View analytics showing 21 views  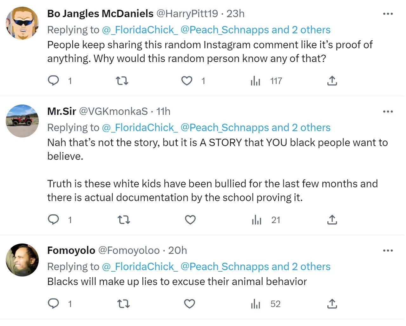point(266,220)
